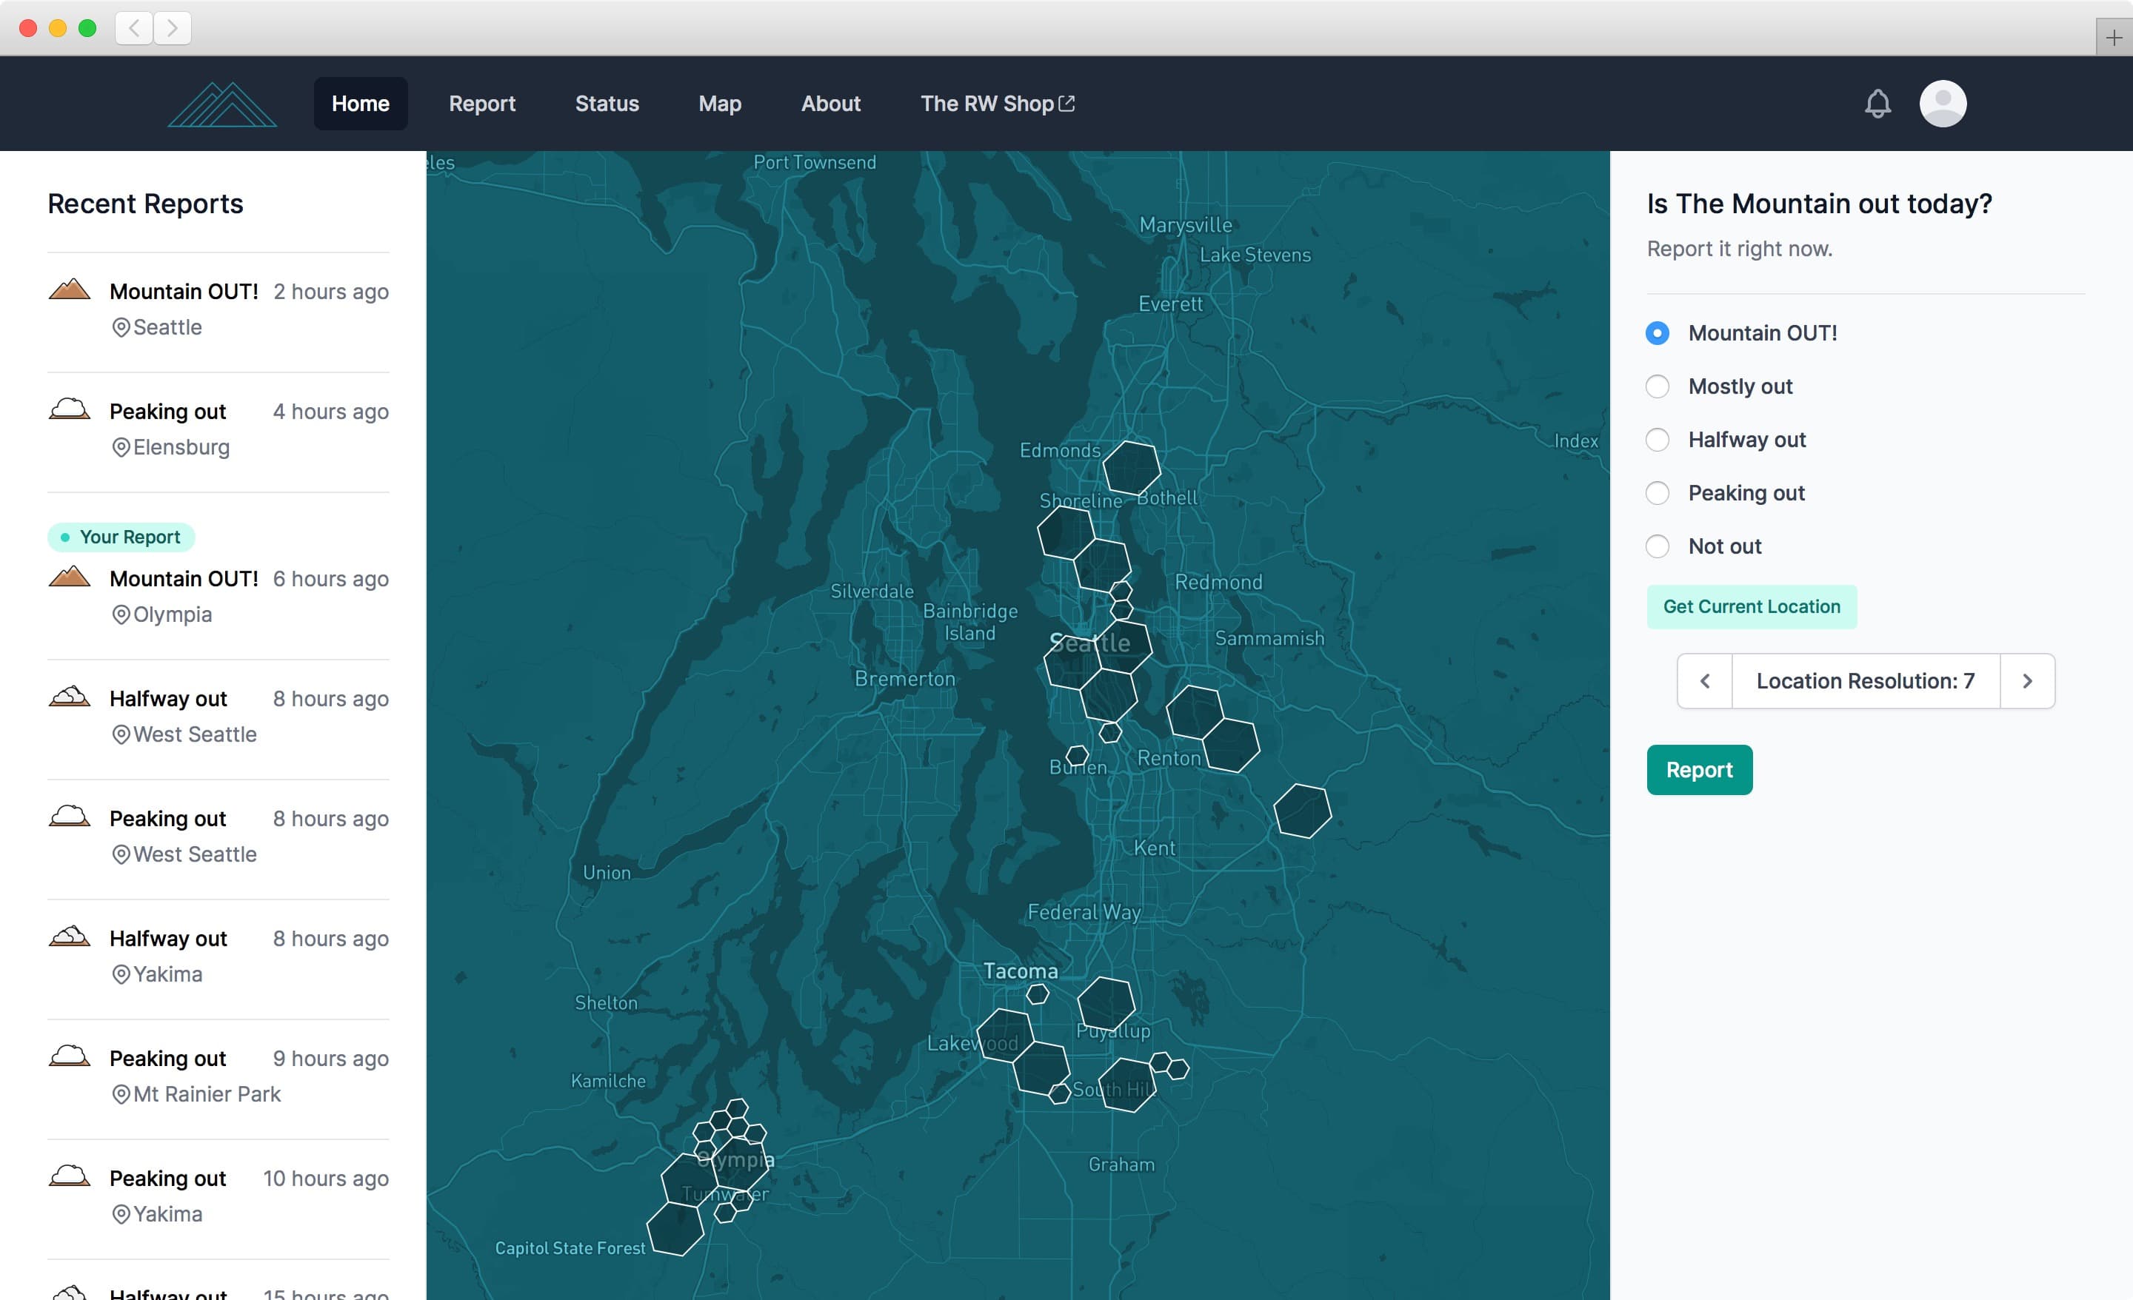Viewport: 2133px width, 1300px height.
Task: Select the Peaking out radio option
Action: pyautogui.click(x=1657, y=493)
